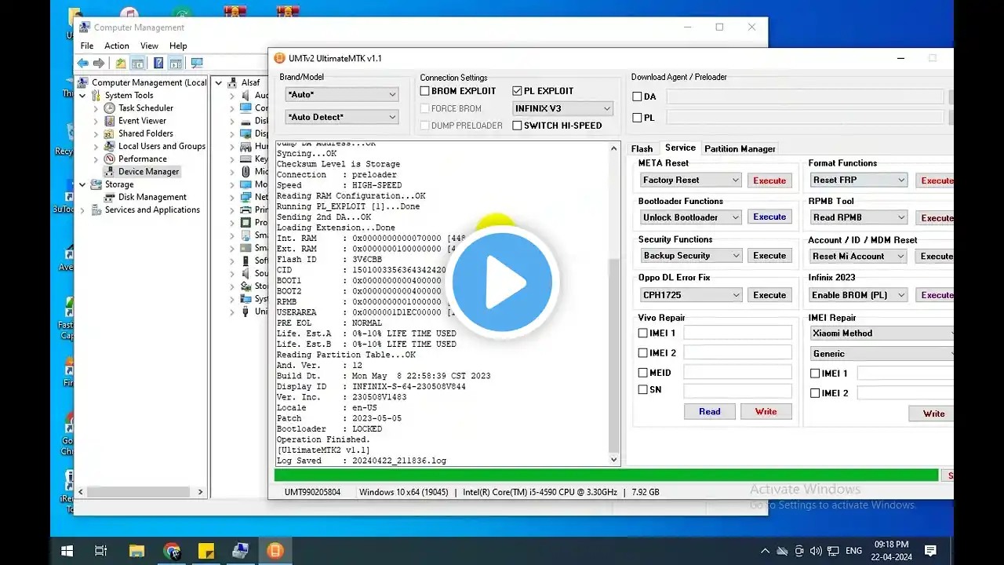Viewport: 1004px width, 565px height.
Task: Open Task View from the taskbar
Action: 101,551
